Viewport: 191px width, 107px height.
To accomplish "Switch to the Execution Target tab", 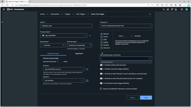I will [x=53, y=53].
